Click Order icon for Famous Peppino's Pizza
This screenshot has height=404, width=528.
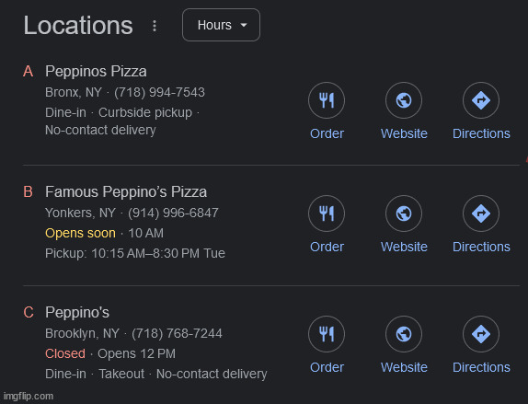327,214
